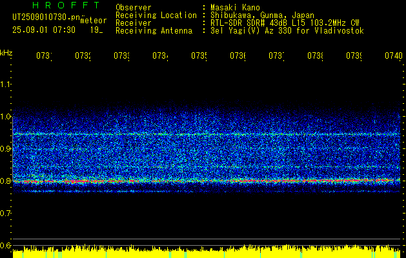Click the 1.0 kHz axis label
The image size is (406, 258).
click(5, 117)
